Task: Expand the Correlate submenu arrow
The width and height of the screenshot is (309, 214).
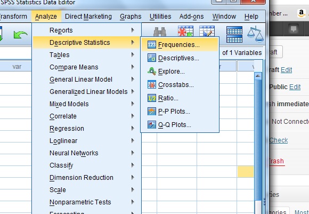Action: tap(133, 116)
